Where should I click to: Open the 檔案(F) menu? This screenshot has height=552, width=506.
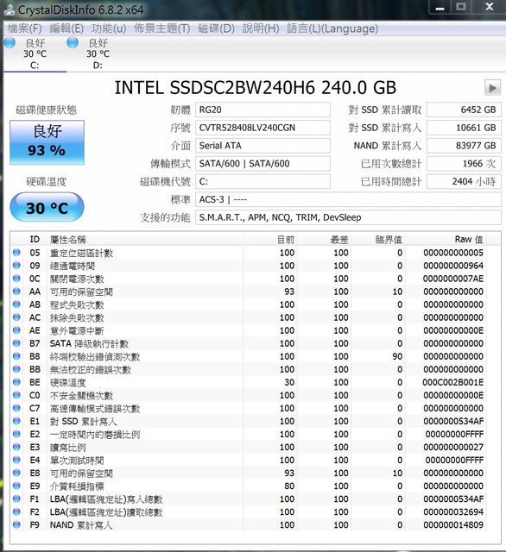[x=25, y=28]
